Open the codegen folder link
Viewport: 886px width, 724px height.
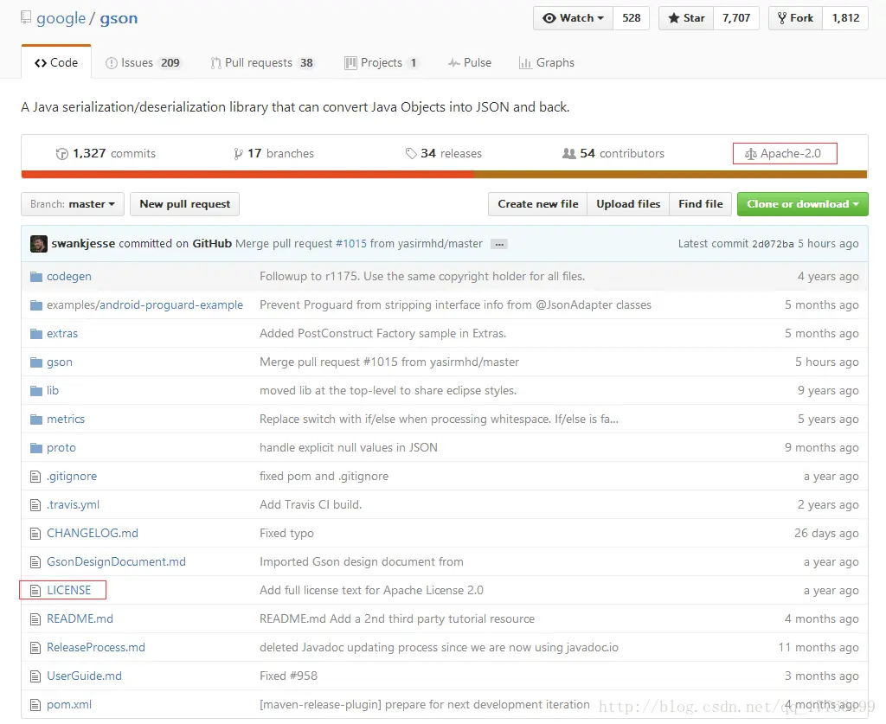pyautogui.click(x=69, y=277)
